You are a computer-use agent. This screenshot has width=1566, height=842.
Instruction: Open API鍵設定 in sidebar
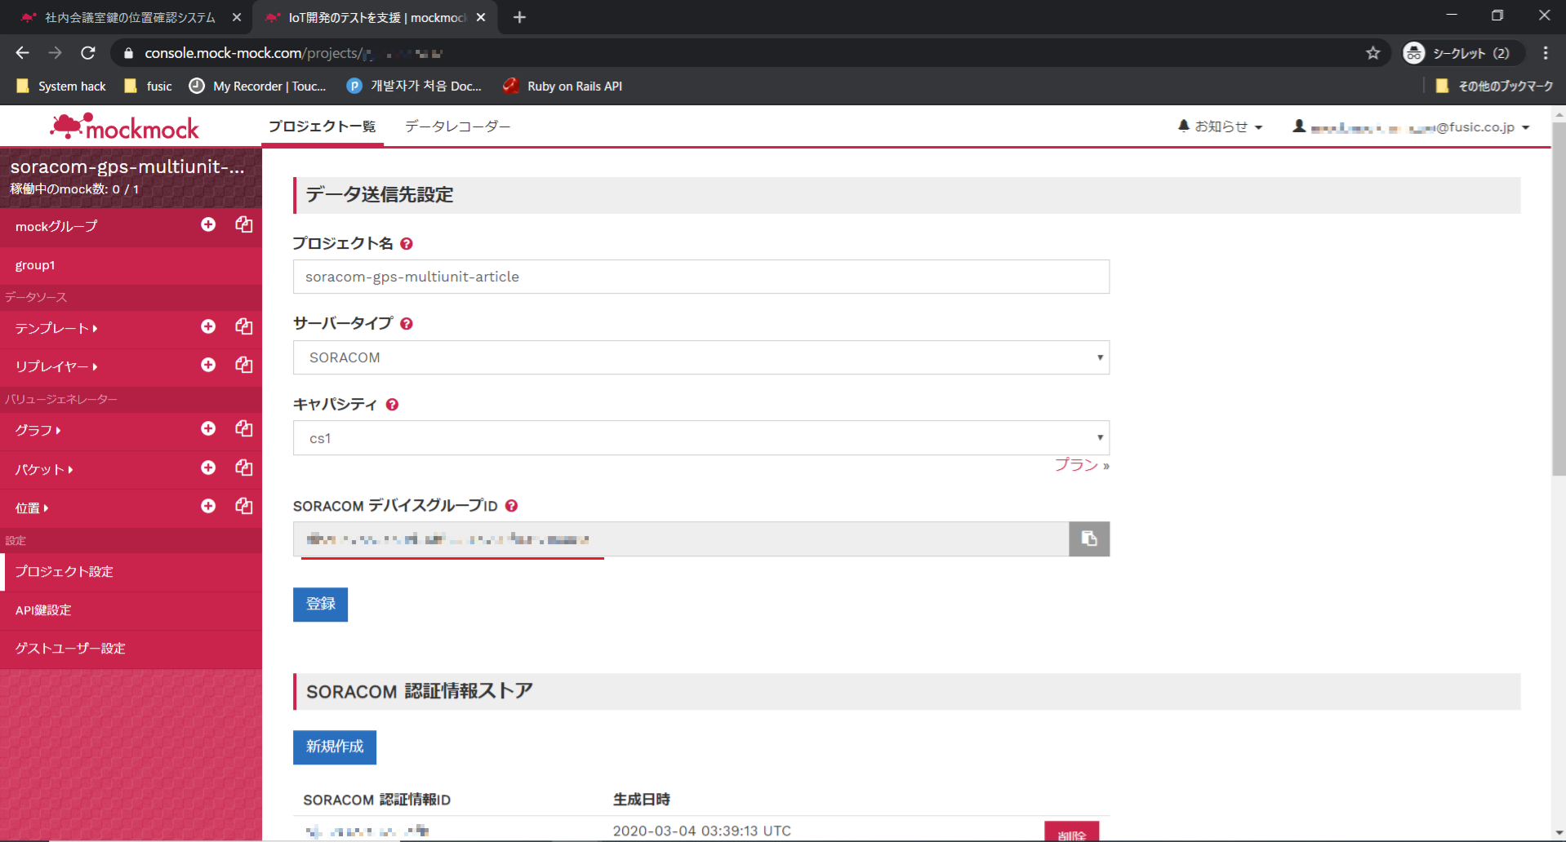coord(43,610)
